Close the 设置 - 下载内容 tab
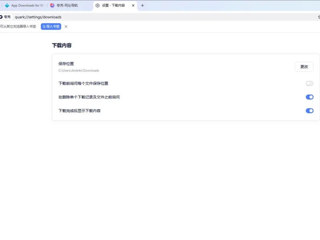320x240 pixels. [x=133, y=6]
